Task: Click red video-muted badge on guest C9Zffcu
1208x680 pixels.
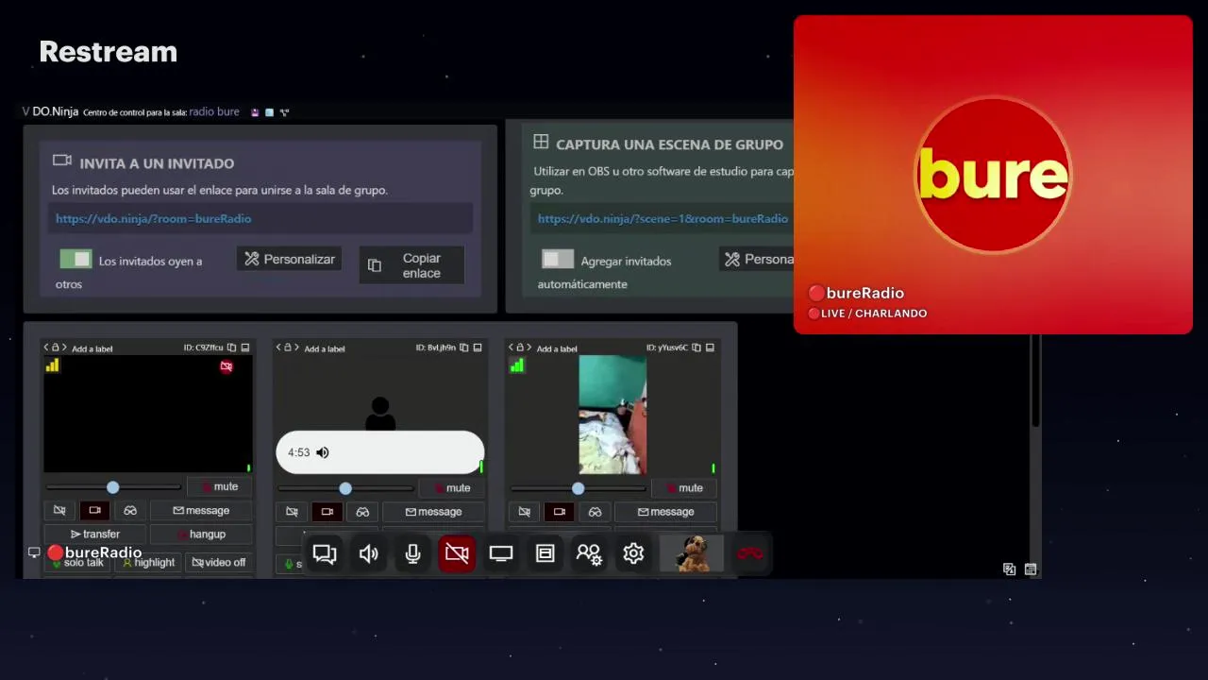Action: click(226, 366)
